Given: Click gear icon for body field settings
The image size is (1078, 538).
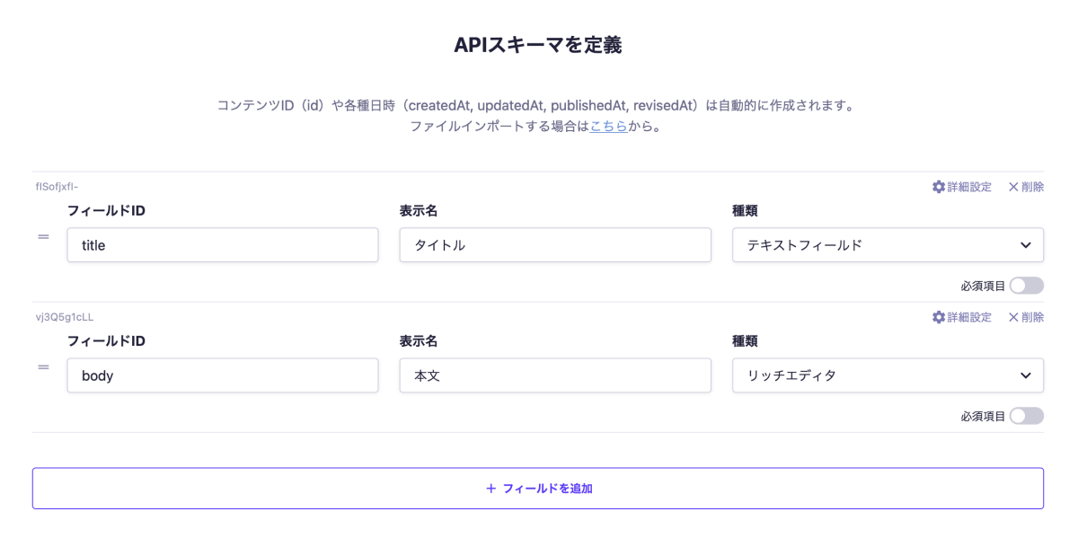Looking at the screenshot, I should pos(939,317).
